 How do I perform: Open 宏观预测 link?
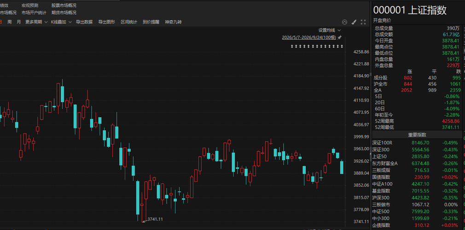coord(29,6)
